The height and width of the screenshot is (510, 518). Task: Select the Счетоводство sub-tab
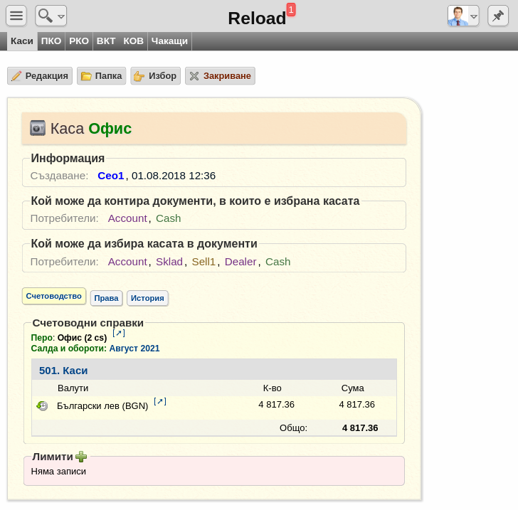pos(54,296)
